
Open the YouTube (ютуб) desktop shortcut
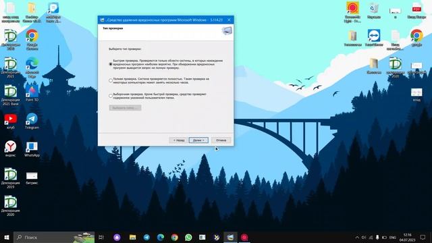point(11,122)
